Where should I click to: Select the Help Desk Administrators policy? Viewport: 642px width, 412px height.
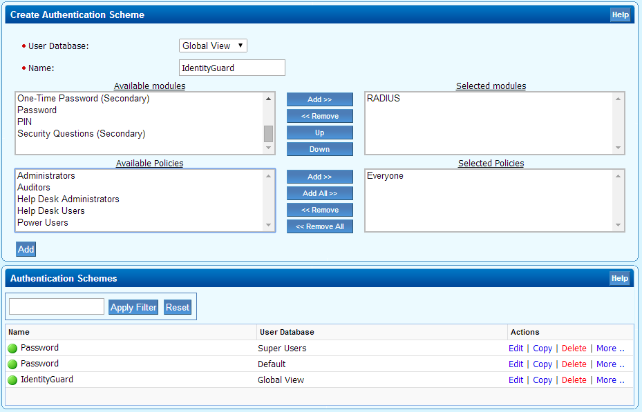68,199
